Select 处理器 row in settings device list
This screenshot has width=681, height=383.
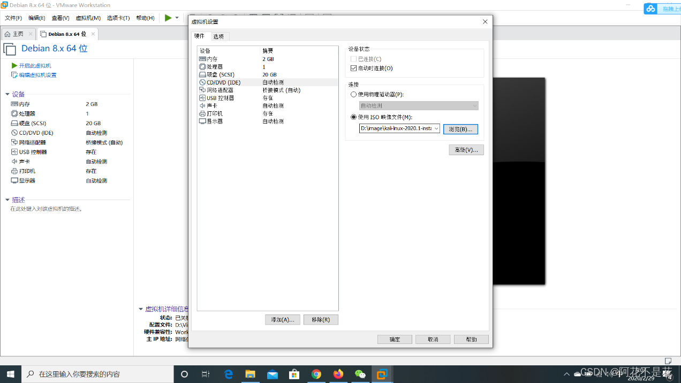pyautogui.click(x=268, y=67)
